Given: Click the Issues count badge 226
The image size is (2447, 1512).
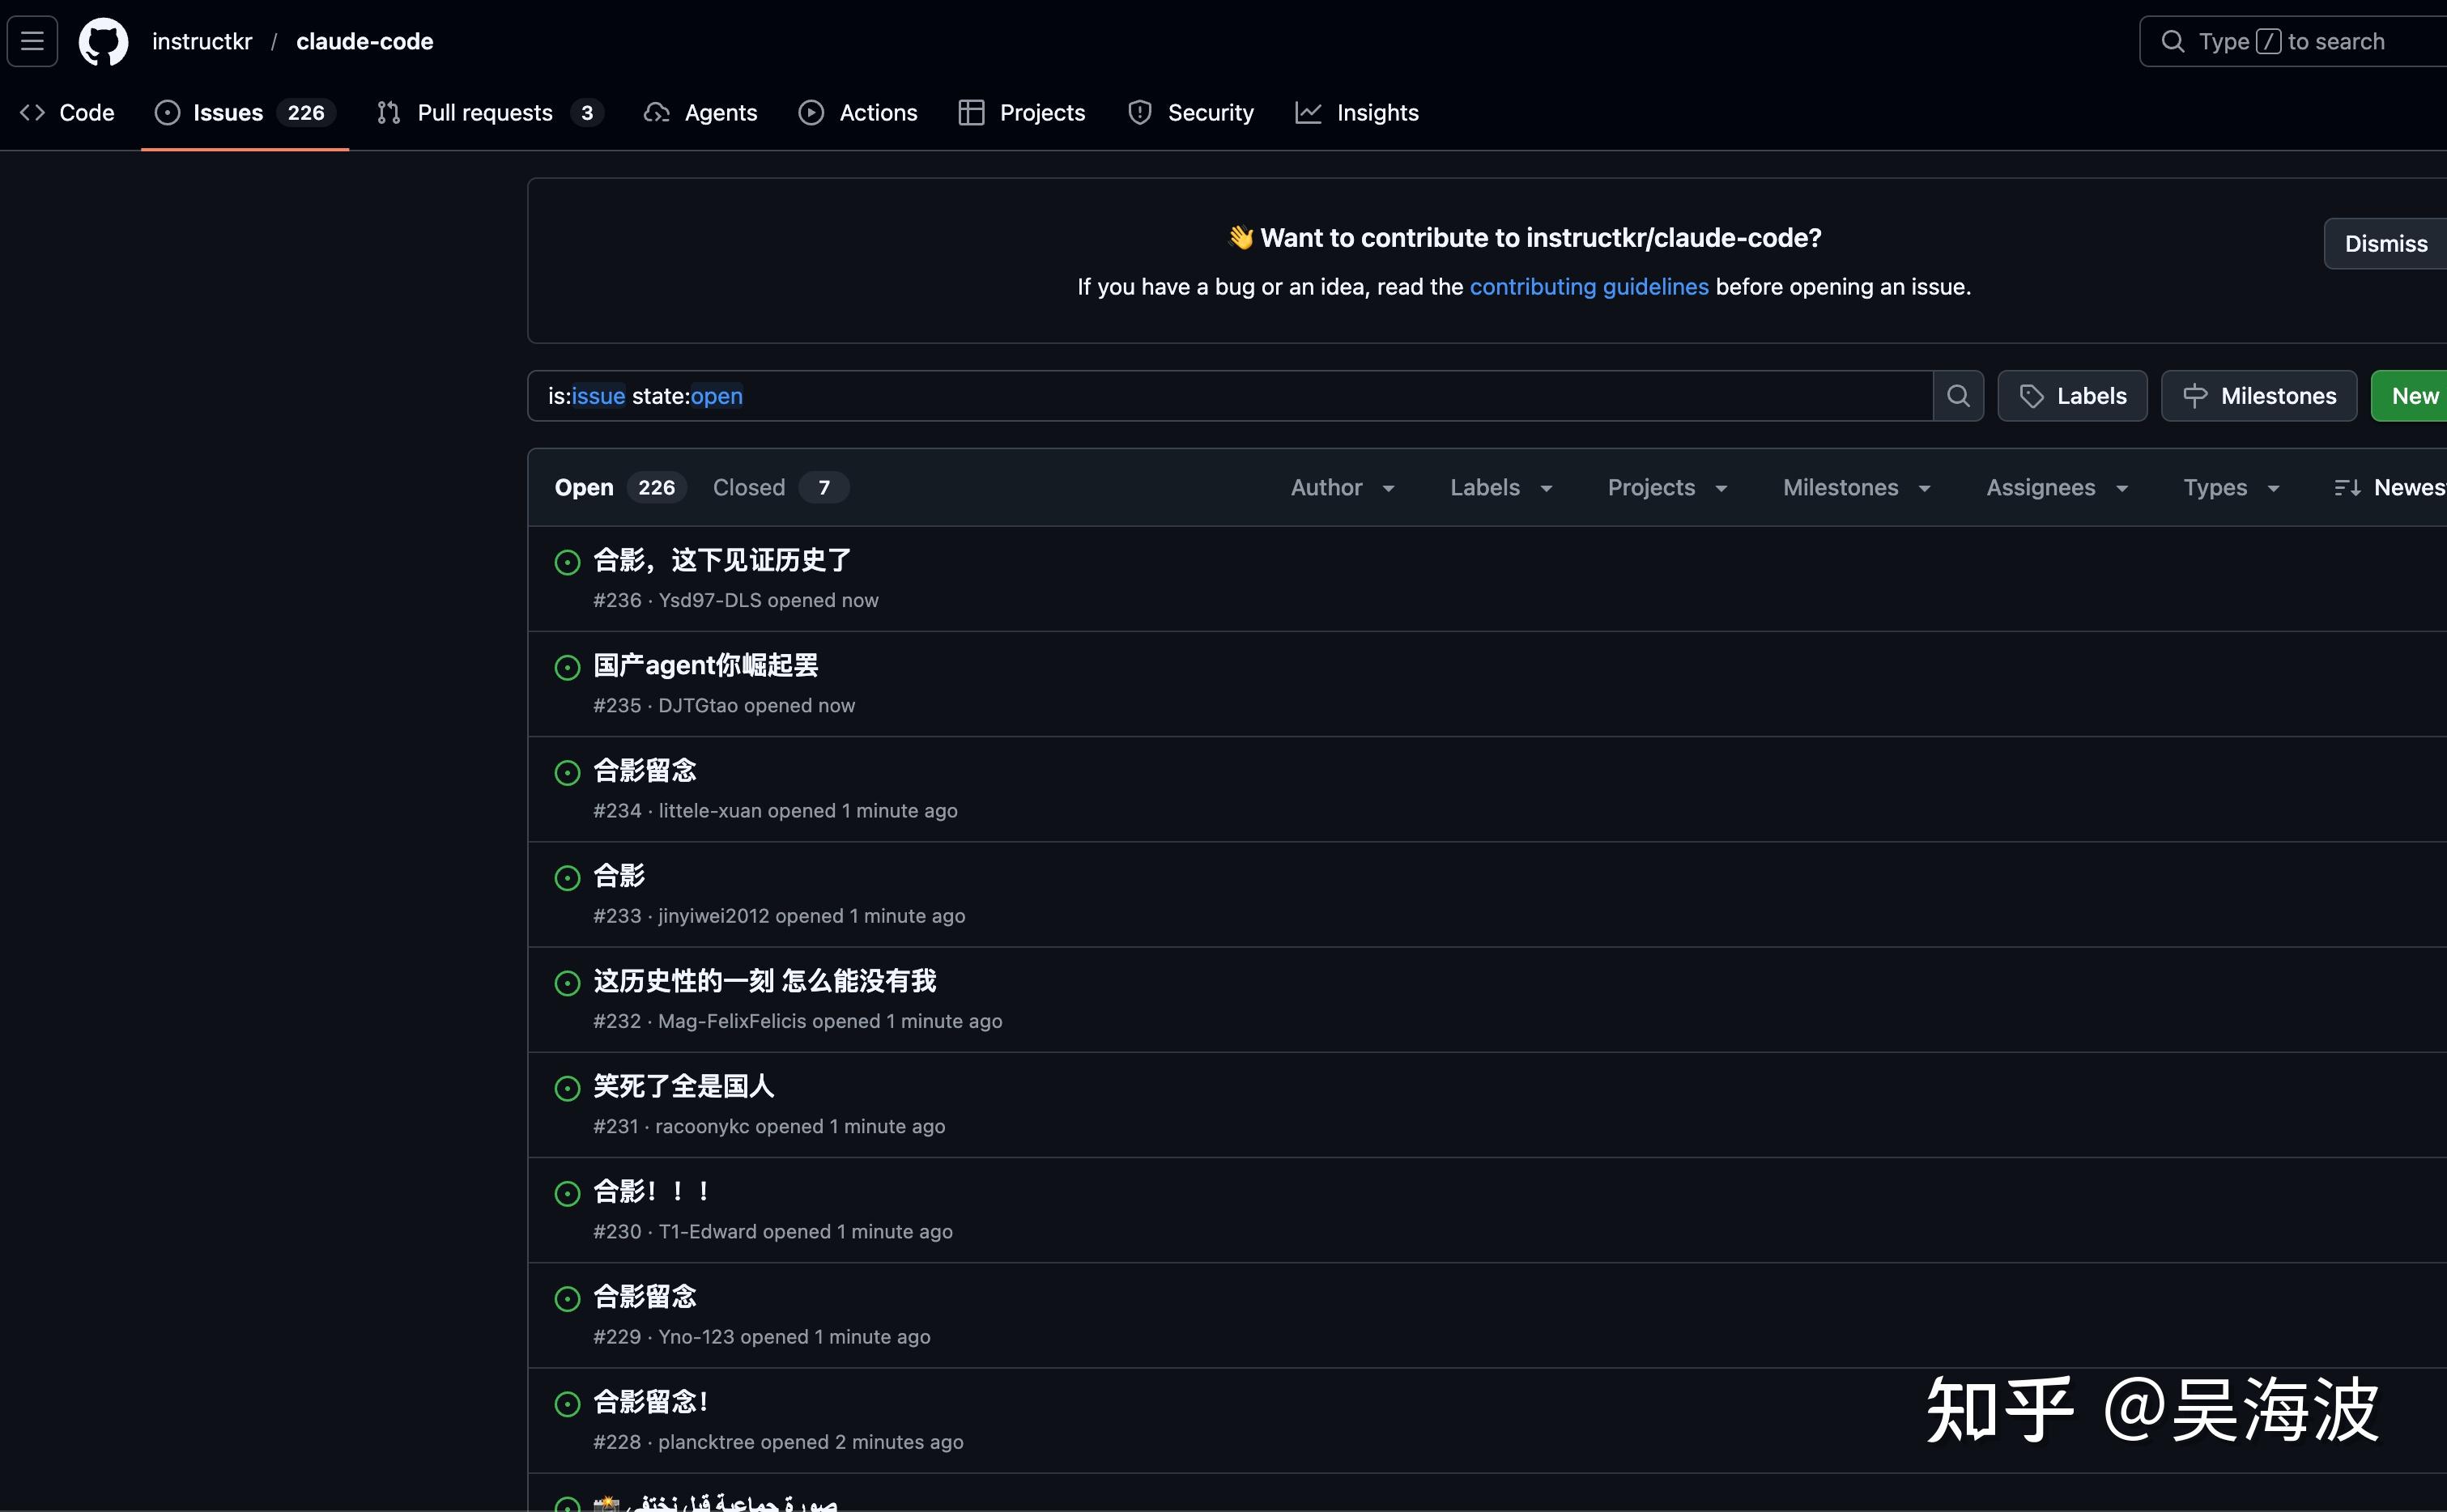Looking at the screenshot, I should pyautogui.click(x=305, y=113).
